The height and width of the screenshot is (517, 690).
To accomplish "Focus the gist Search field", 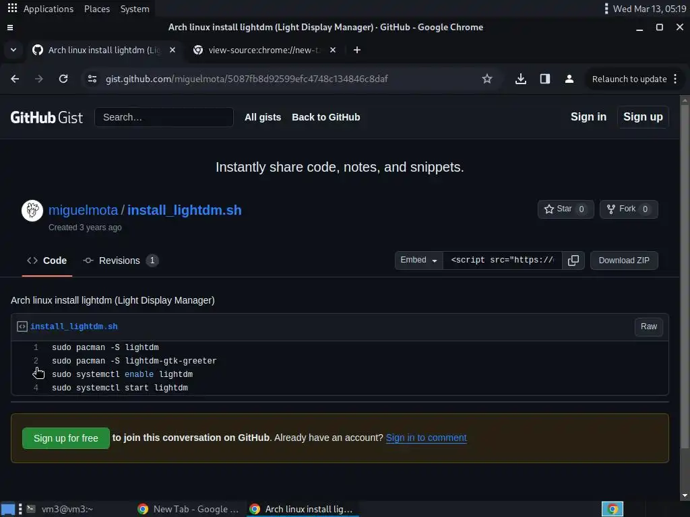I will pyautogui.click(x=164, y=117).
